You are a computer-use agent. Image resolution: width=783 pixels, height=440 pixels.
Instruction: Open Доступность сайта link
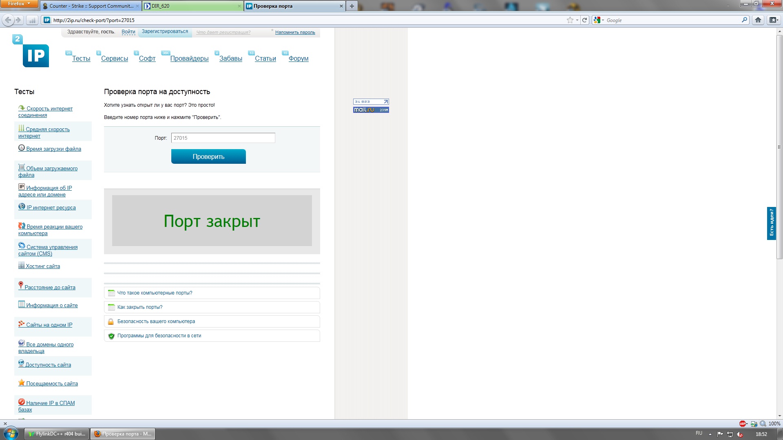pyautogui.click(x=45, y=365)
